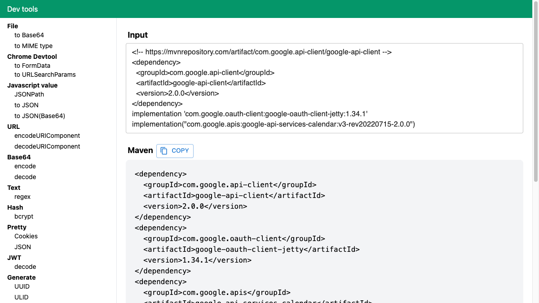539x303 pixels.
Task: Open the Pretty JSON formatter
Action: pyautogui.click(x=22, y=247)
